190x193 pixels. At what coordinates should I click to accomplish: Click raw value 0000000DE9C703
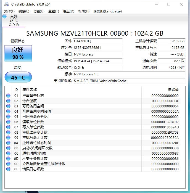coord(165,133)
